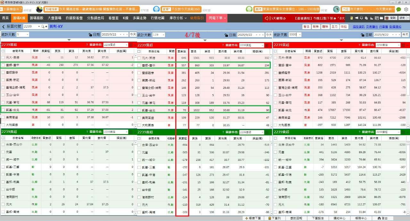Open the green chat bubble icon
The image size is (410, 221).
pos(399,9)
